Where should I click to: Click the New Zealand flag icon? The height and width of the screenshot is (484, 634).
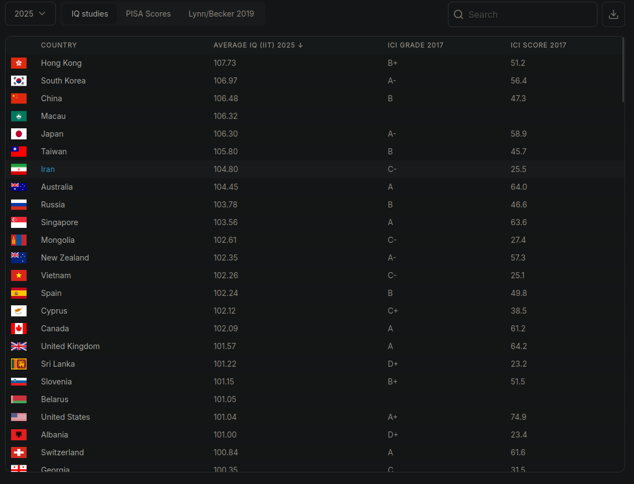point(19,258)
